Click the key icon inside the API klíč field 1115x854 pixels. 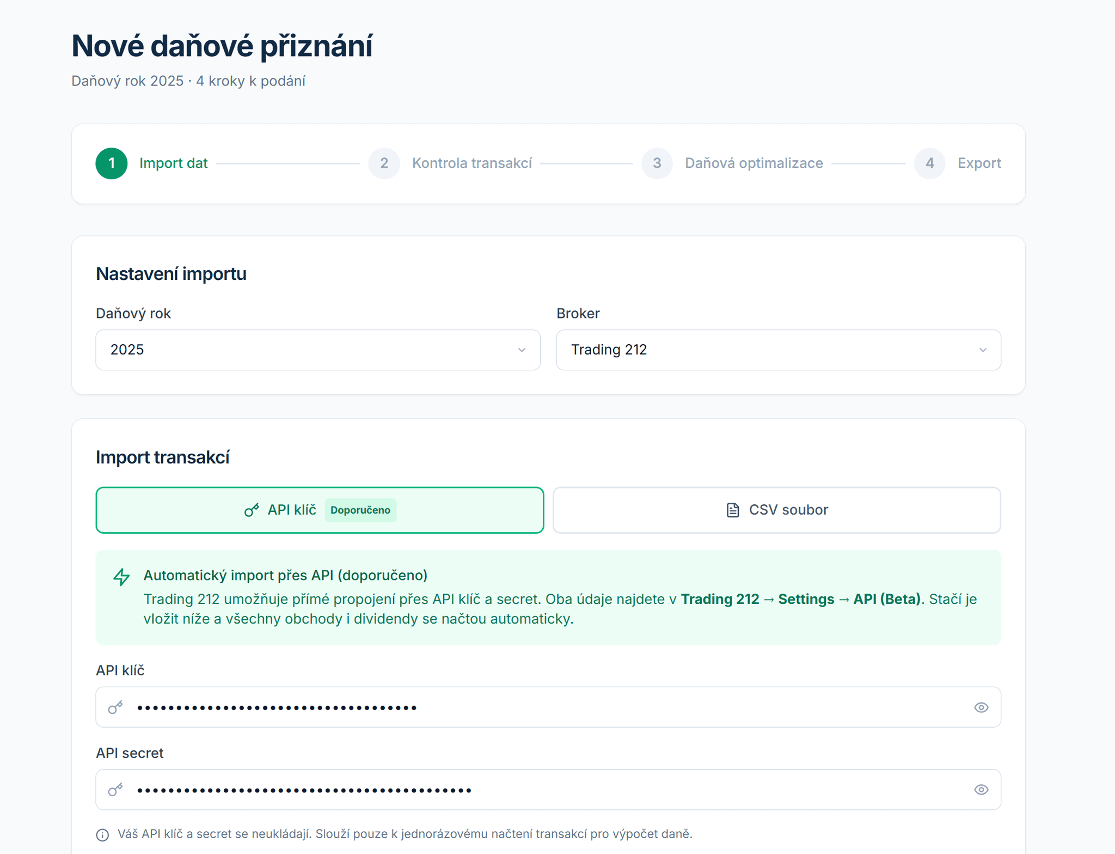coord(115,707)
